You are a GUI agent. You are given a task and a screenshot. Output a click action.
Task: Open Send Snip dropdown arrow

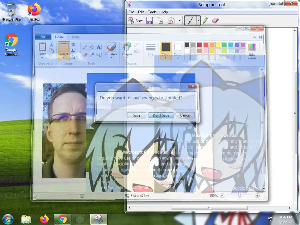click(x=180, y=21)
